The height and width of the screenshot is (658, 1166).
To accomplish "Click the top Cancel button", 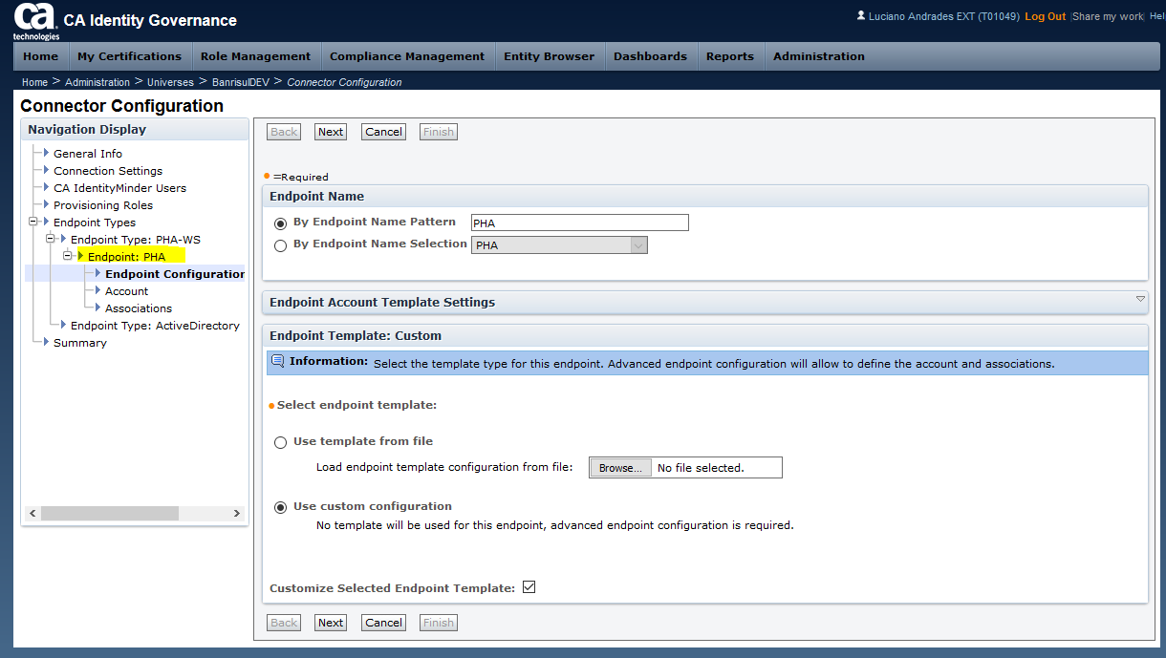I will pos(384,132).
